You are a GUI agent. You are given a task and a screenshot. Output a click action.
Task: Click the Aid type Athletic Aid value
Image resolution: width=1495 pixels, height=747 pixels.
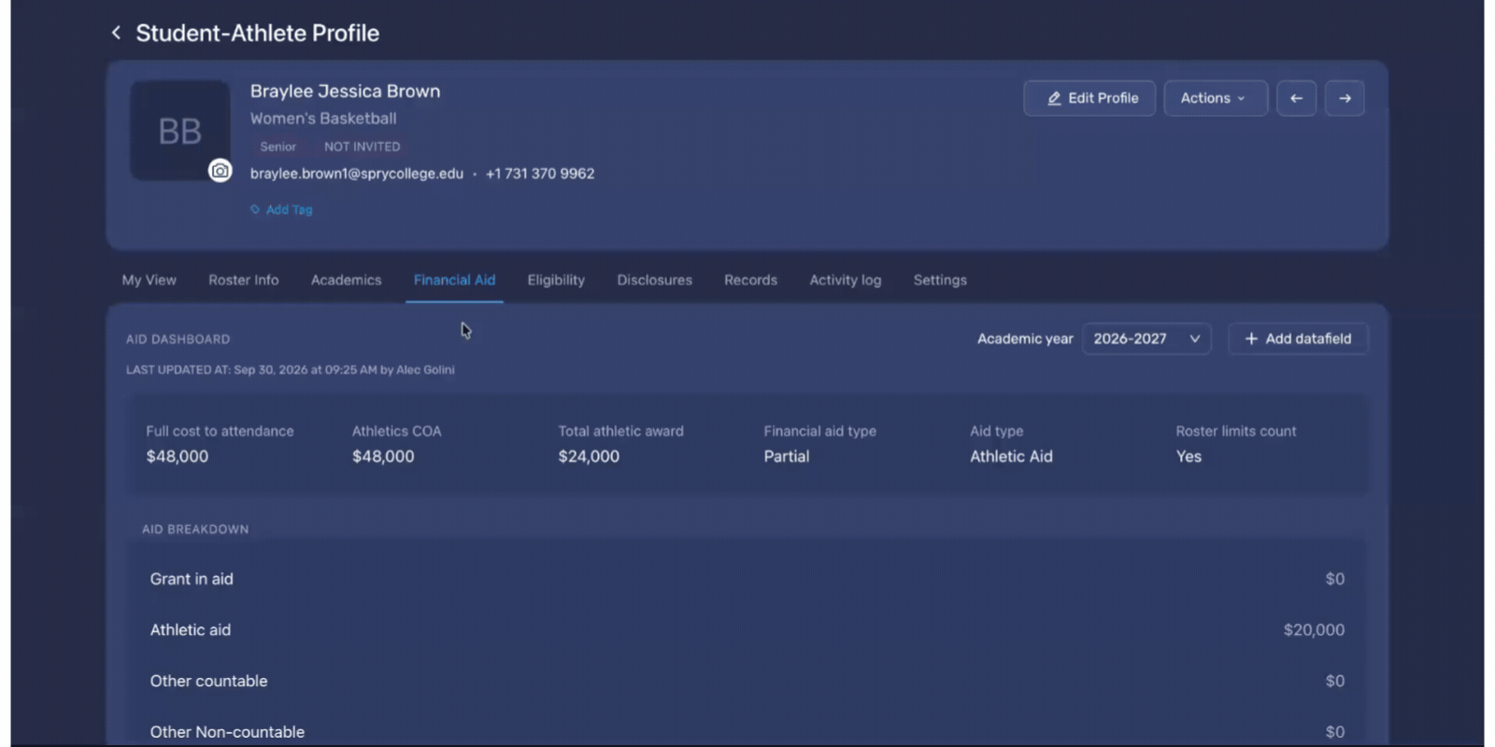(1011, 457)
